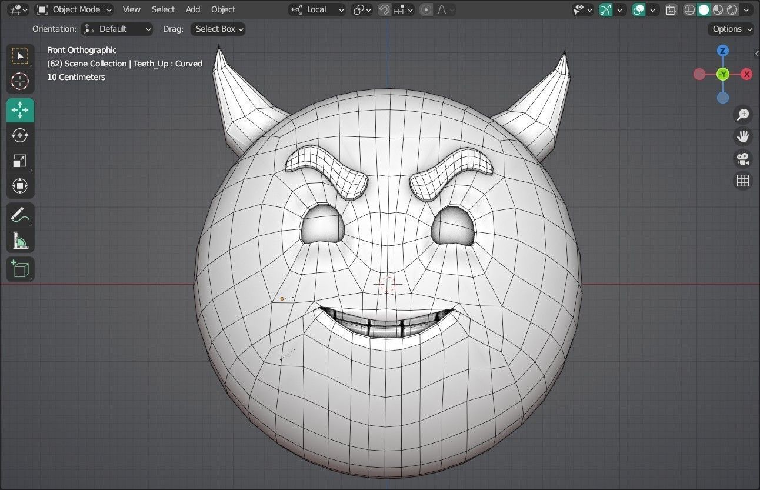Expand the sidebar with the small arrow
Image resolution: width=760 pixels, height=490 pixels.
[756, 54]
